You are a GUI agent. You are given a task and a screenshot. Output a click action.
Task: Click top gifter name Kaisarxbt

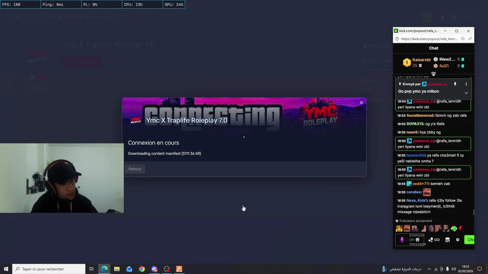pyautogui.click(x=421, y=60)
